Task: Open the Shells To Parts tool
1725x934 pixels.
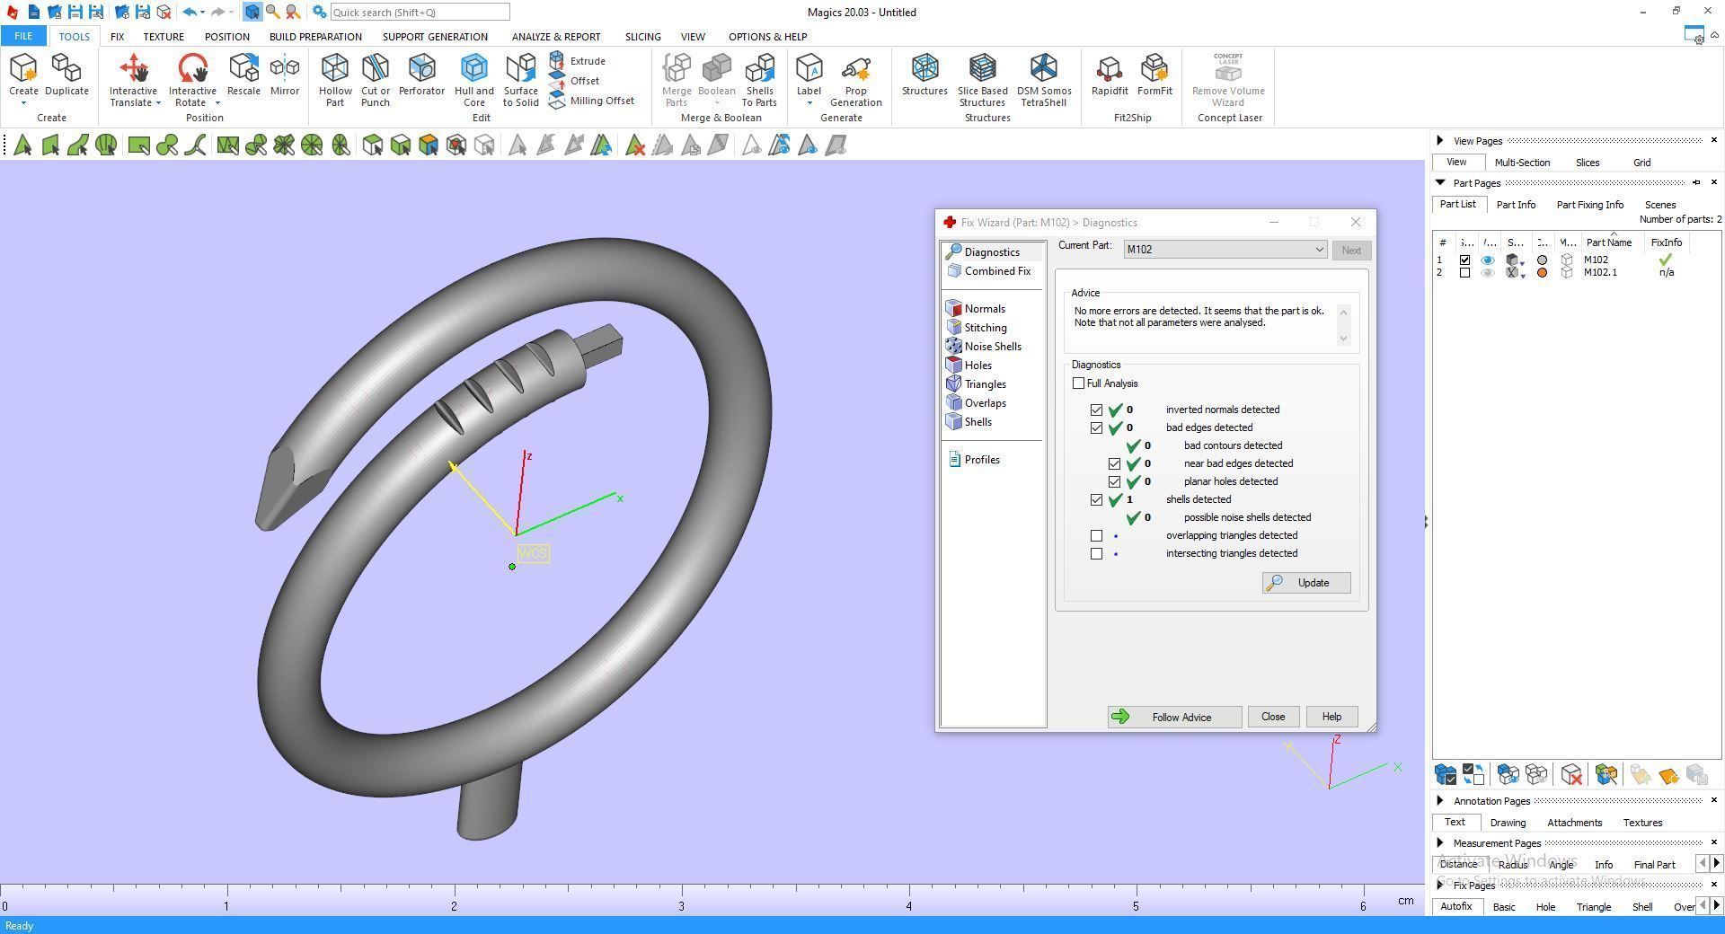Action: click(759, 79)
